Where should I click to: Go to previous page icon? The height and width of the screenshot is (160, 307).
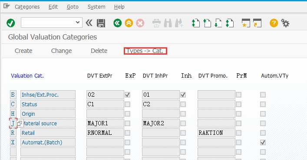(207, 23)
